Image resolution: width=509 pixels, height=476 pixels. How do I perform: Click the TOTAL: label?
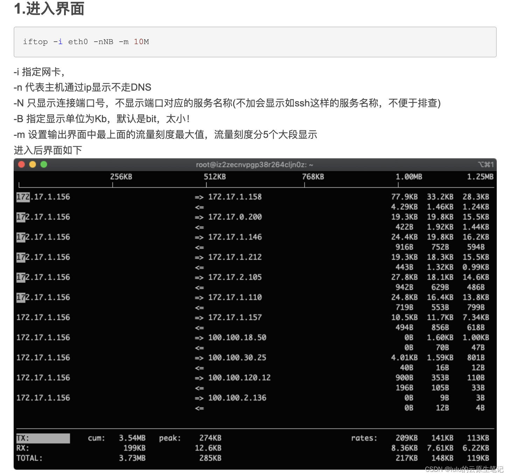click(29, 458)
